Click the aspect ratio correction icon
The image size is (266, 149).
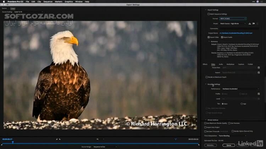[x=176, y=139]
